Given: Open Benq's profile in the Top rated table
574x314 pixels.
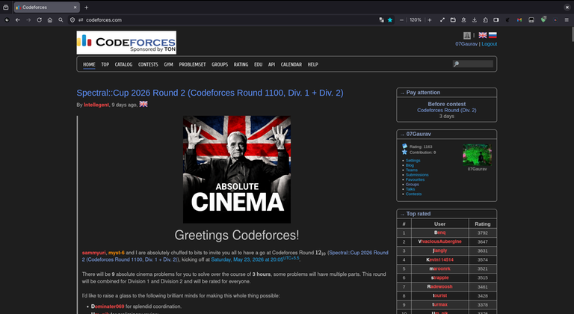Looking at the screenshot, I should [x=439, y=233].
